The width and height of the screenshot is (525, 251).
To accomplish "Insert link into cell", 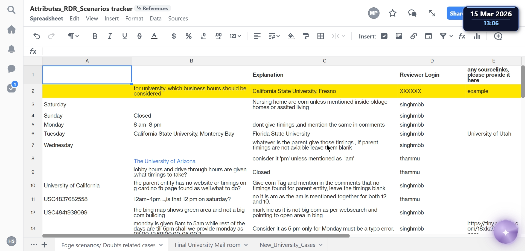I will 414,36.
